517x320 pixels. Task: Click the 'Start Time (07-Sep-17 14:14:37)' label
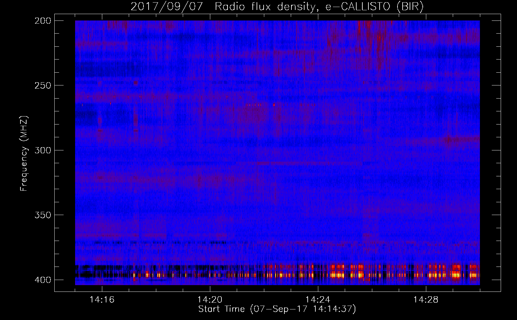[277, 309]
